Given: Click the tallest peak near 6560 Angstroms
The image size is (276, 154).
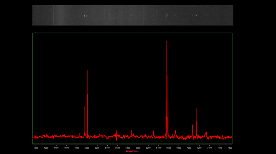Looking at the screenshot, I should pos(167,42).
